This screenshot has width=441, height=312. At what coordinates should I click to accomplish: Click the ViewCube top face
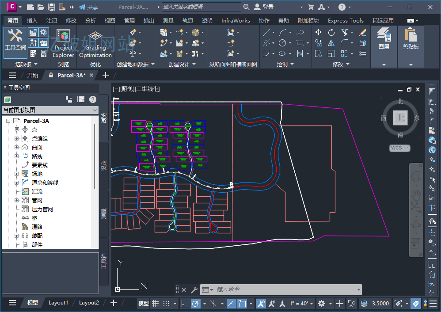click(x=400, y=118)
